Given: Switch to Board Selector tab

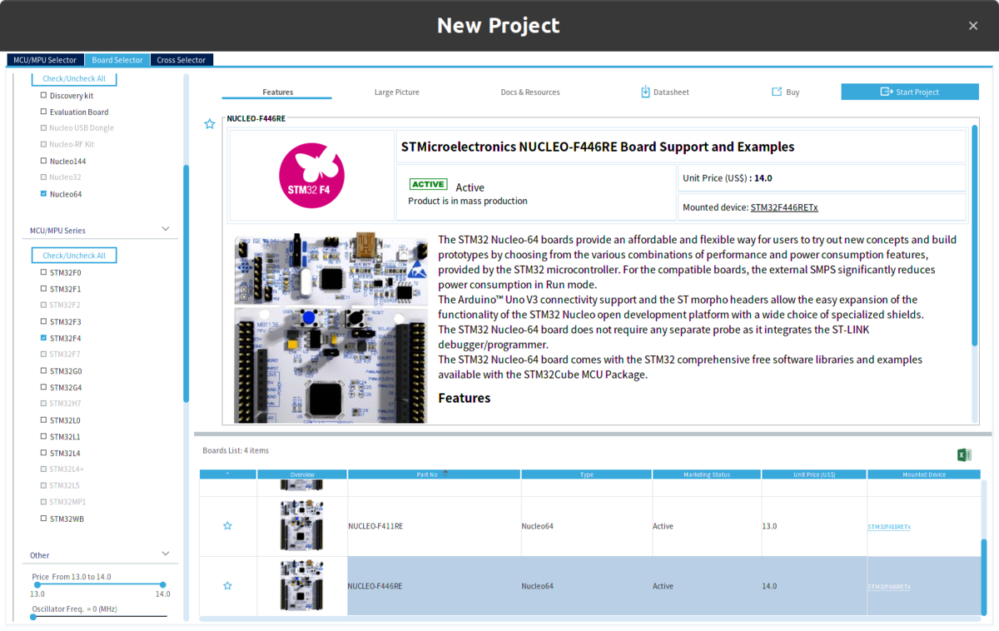Looking at the screenshot, I should [x=117, y=60].
